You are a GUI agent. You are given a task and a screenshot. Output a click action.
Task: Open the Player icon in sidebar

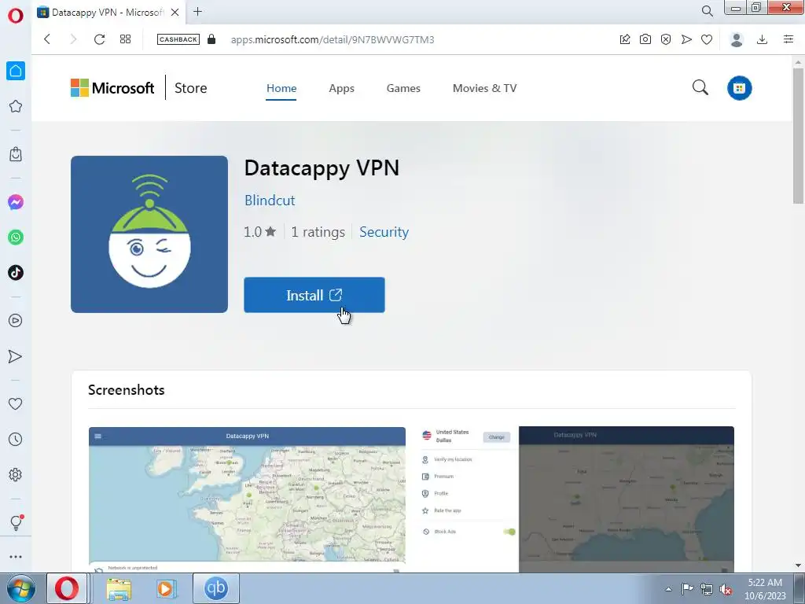[16, 321]
